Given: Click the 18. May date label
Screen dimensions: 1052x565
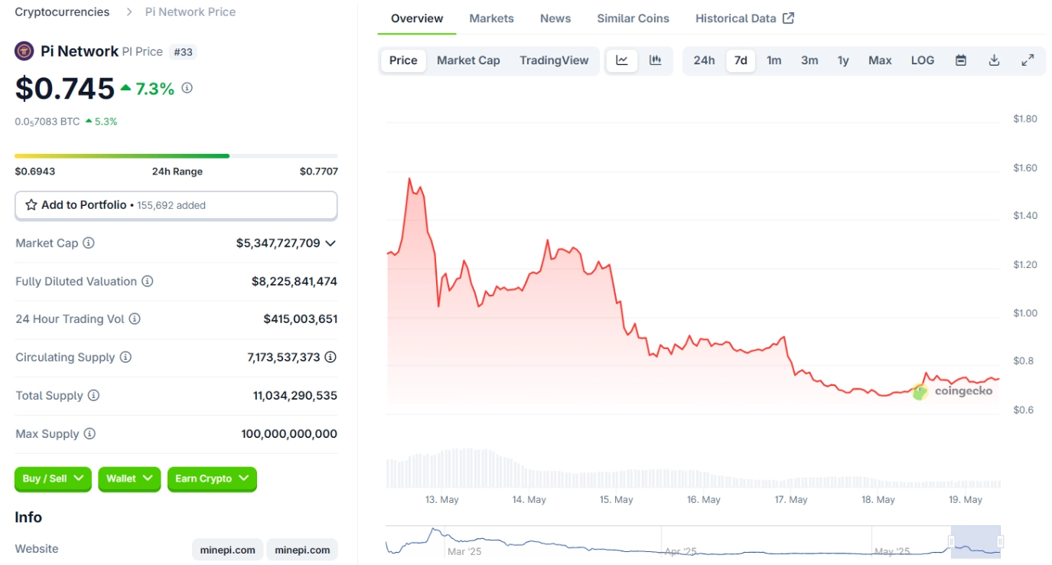Looking at the screenshot, I should pos(878,500).
